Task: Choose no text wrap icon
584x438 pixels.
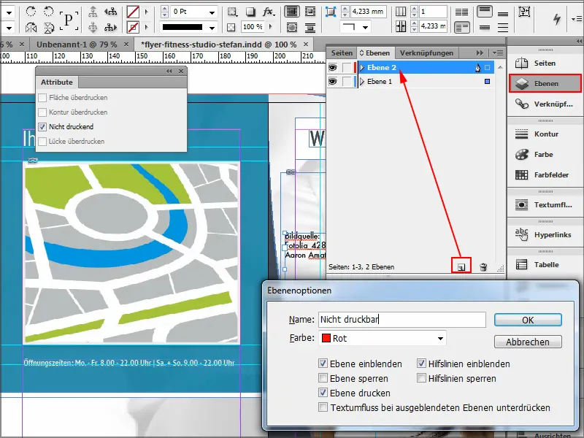Action: click(x=292, y=12)
